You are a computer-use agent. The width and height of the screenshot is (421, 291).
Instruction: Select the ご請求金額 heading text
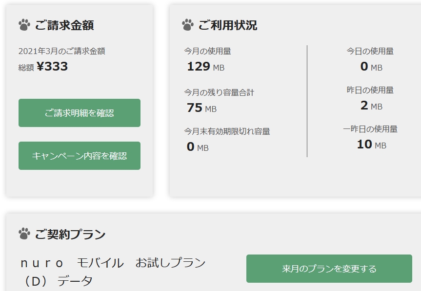64,25
